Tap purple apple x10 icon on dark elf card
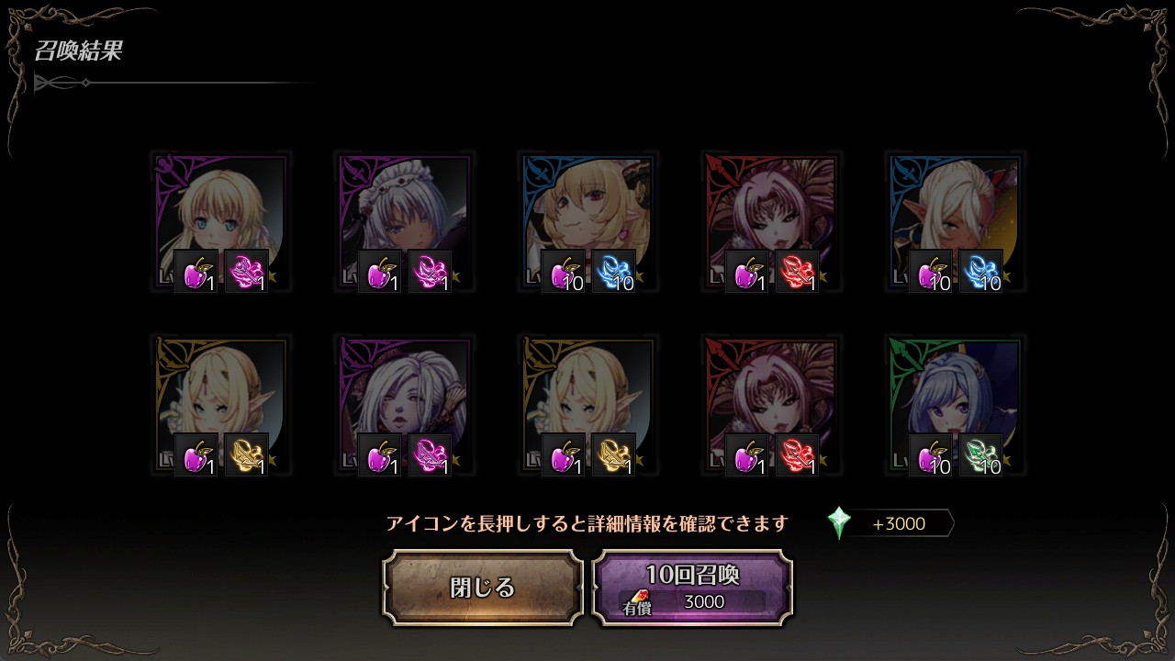 coord(931,272)
